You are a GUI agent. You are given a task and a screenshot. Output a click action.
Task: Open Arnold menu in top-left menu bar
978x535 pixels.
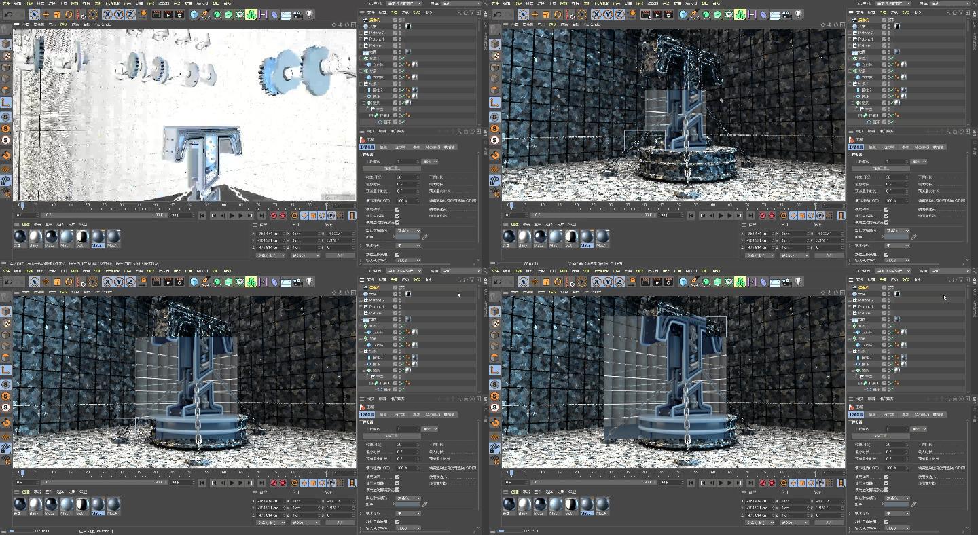[x=203, y=3]
